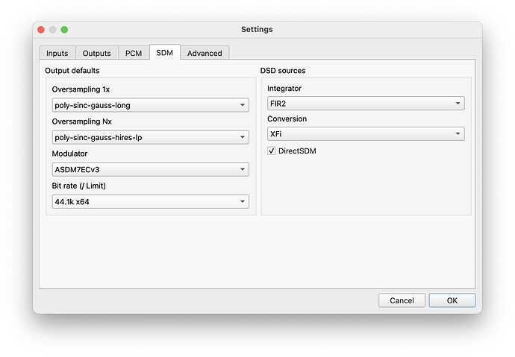Switch to the Inputs tab
The width and height of the screenshot is (515, 357).
(57, 53)
